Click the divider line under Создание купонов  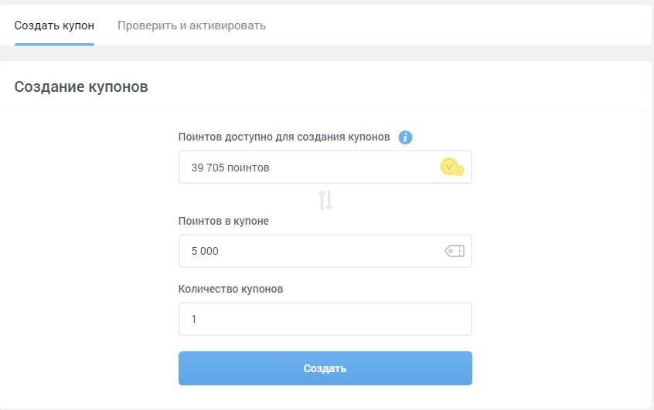click(x=326, y=111)
